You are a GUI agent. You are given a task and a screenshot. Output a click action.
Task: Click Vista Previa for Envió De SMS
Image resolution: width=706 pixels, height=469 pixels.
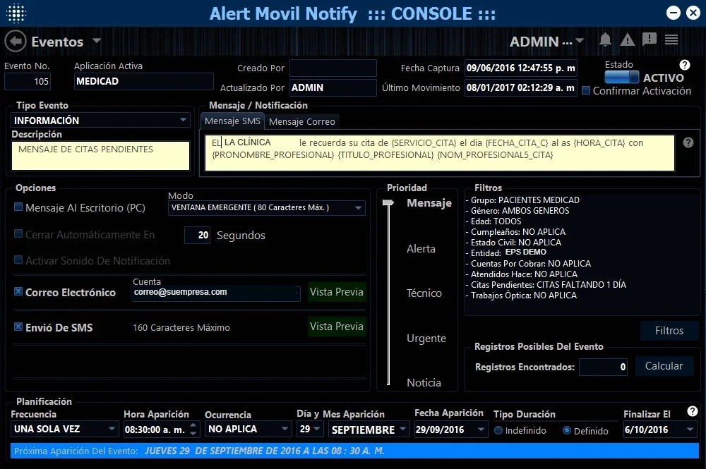click(x=336, y=327)
